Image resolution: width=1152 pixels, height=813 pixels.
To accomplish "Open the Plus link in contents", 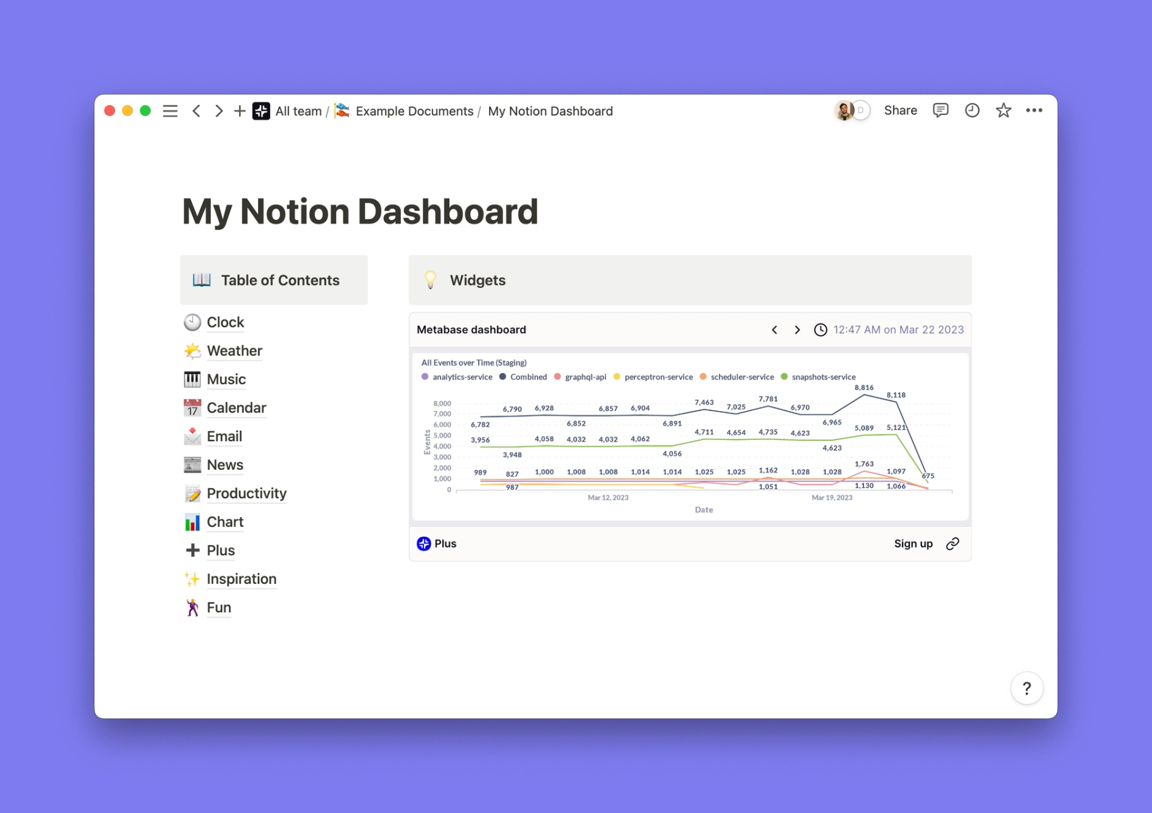I will tap(221, 551).
